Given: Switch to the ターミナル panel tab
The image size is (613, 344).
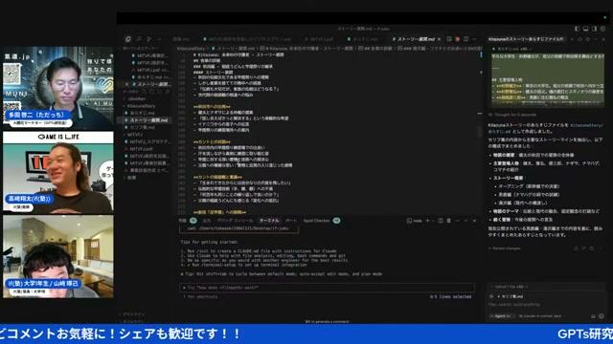Looking at the screenshot, I should click(x=269, y=221).
